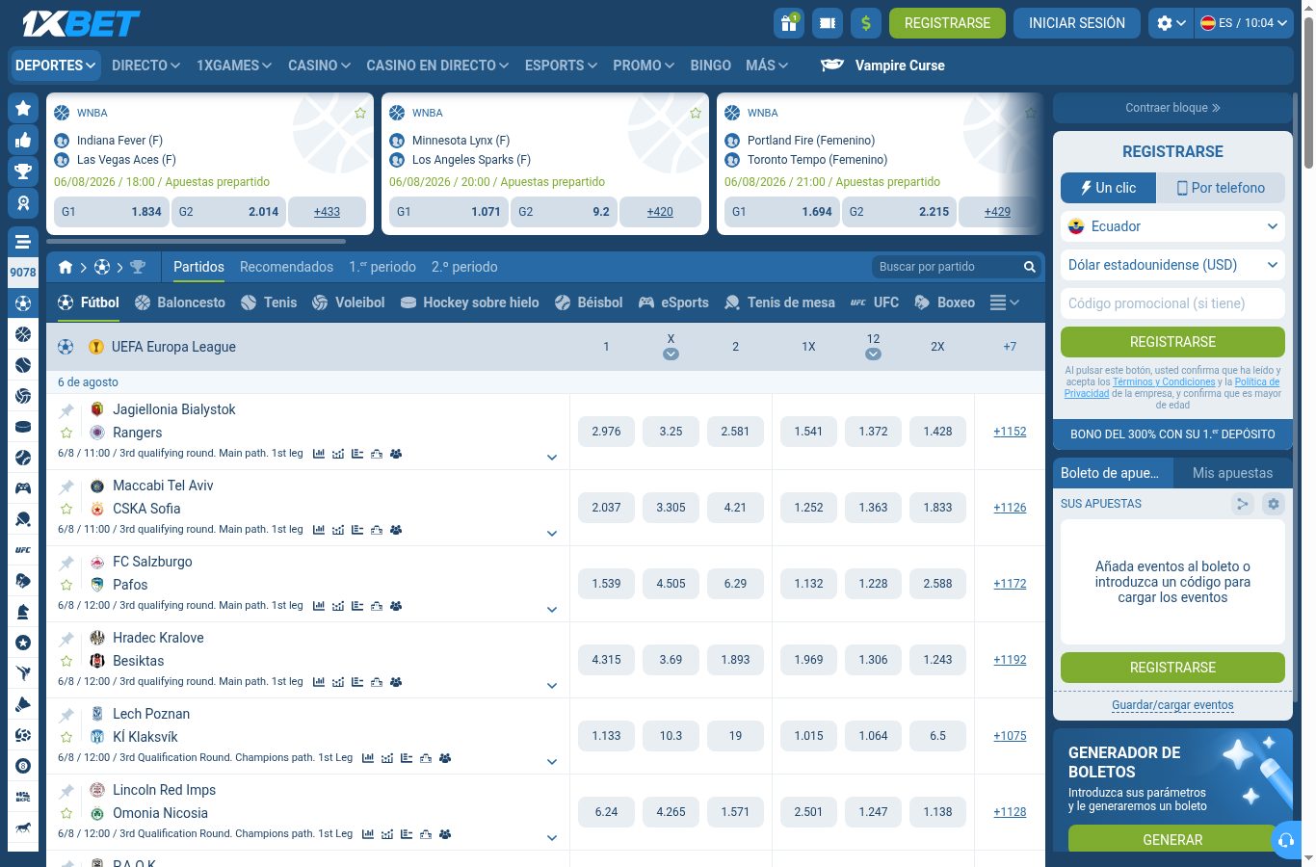1316x867 pixels.
Task: Click the thumbs-up recommended icon in sidebar
Action: (x=23, y=140)
